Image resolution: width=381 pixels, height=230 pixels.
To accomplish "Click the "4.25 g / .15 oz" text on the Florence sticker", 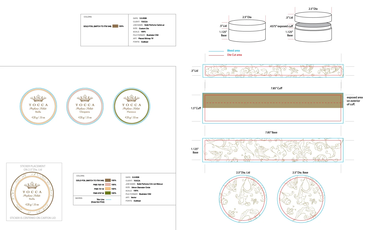I will point(132,117).
